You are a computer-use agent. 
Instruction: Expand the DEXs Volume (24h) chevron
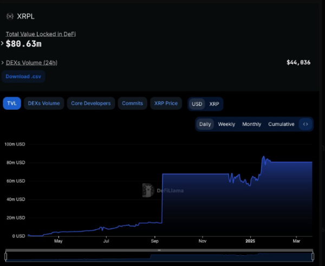(3, 63)
